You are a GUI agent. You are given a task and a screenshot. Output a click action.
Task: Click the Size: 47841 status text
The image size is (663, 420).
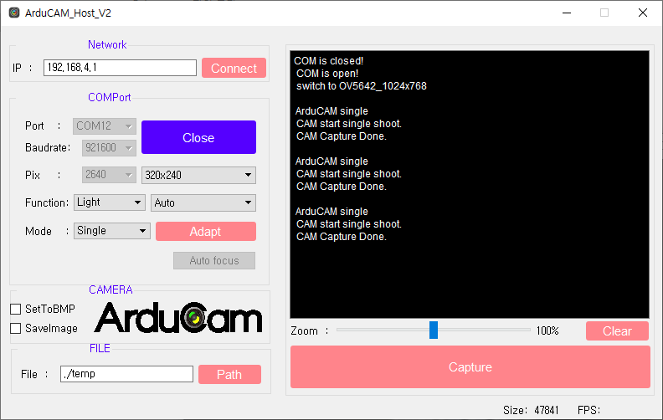click(x=531, y=410)
